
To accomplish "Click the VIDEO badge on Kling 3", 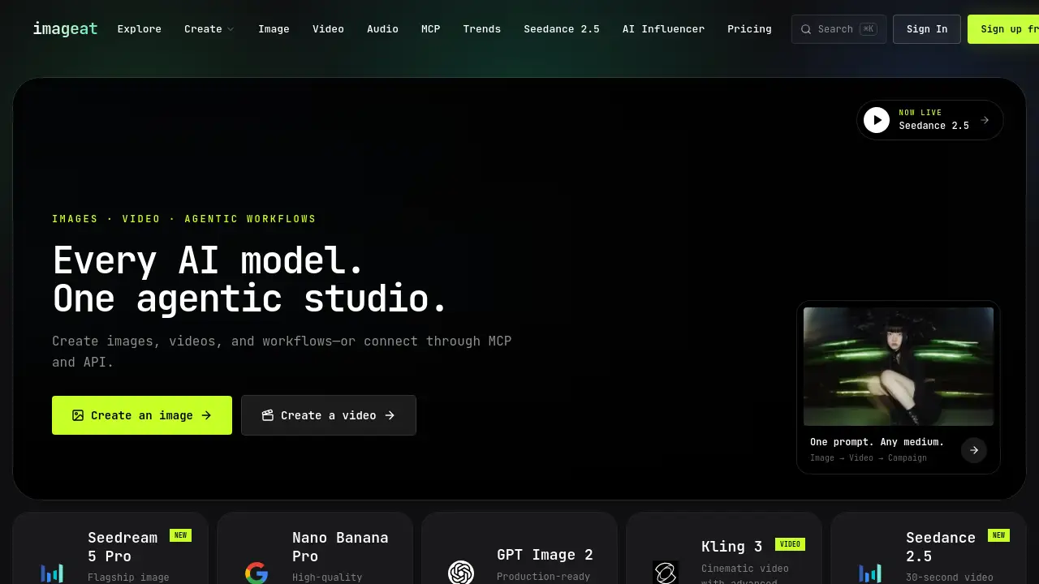I will (790, 544).
